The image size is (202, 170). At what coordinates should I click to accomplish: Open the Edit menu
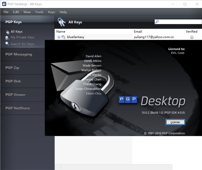tap(16, 12)
